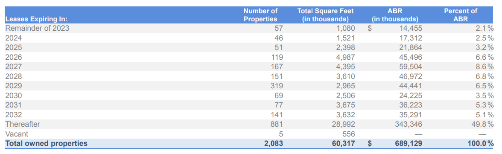Image resolution: width=502 pixels, height=154 pixels.
Task: Click the 'Percent of ABR' header
Action: pyautogui.click(x=460, y=15)
